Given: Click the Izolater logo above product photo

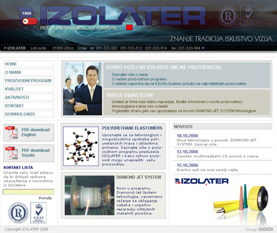Looking at the screenshot, I should coord(202,181).
